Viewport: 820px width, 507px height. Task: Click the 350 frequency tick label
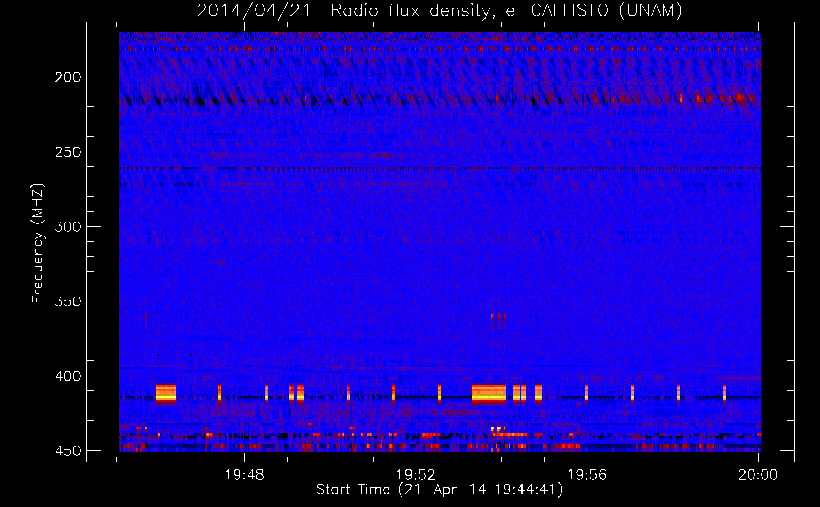[68, 301]
